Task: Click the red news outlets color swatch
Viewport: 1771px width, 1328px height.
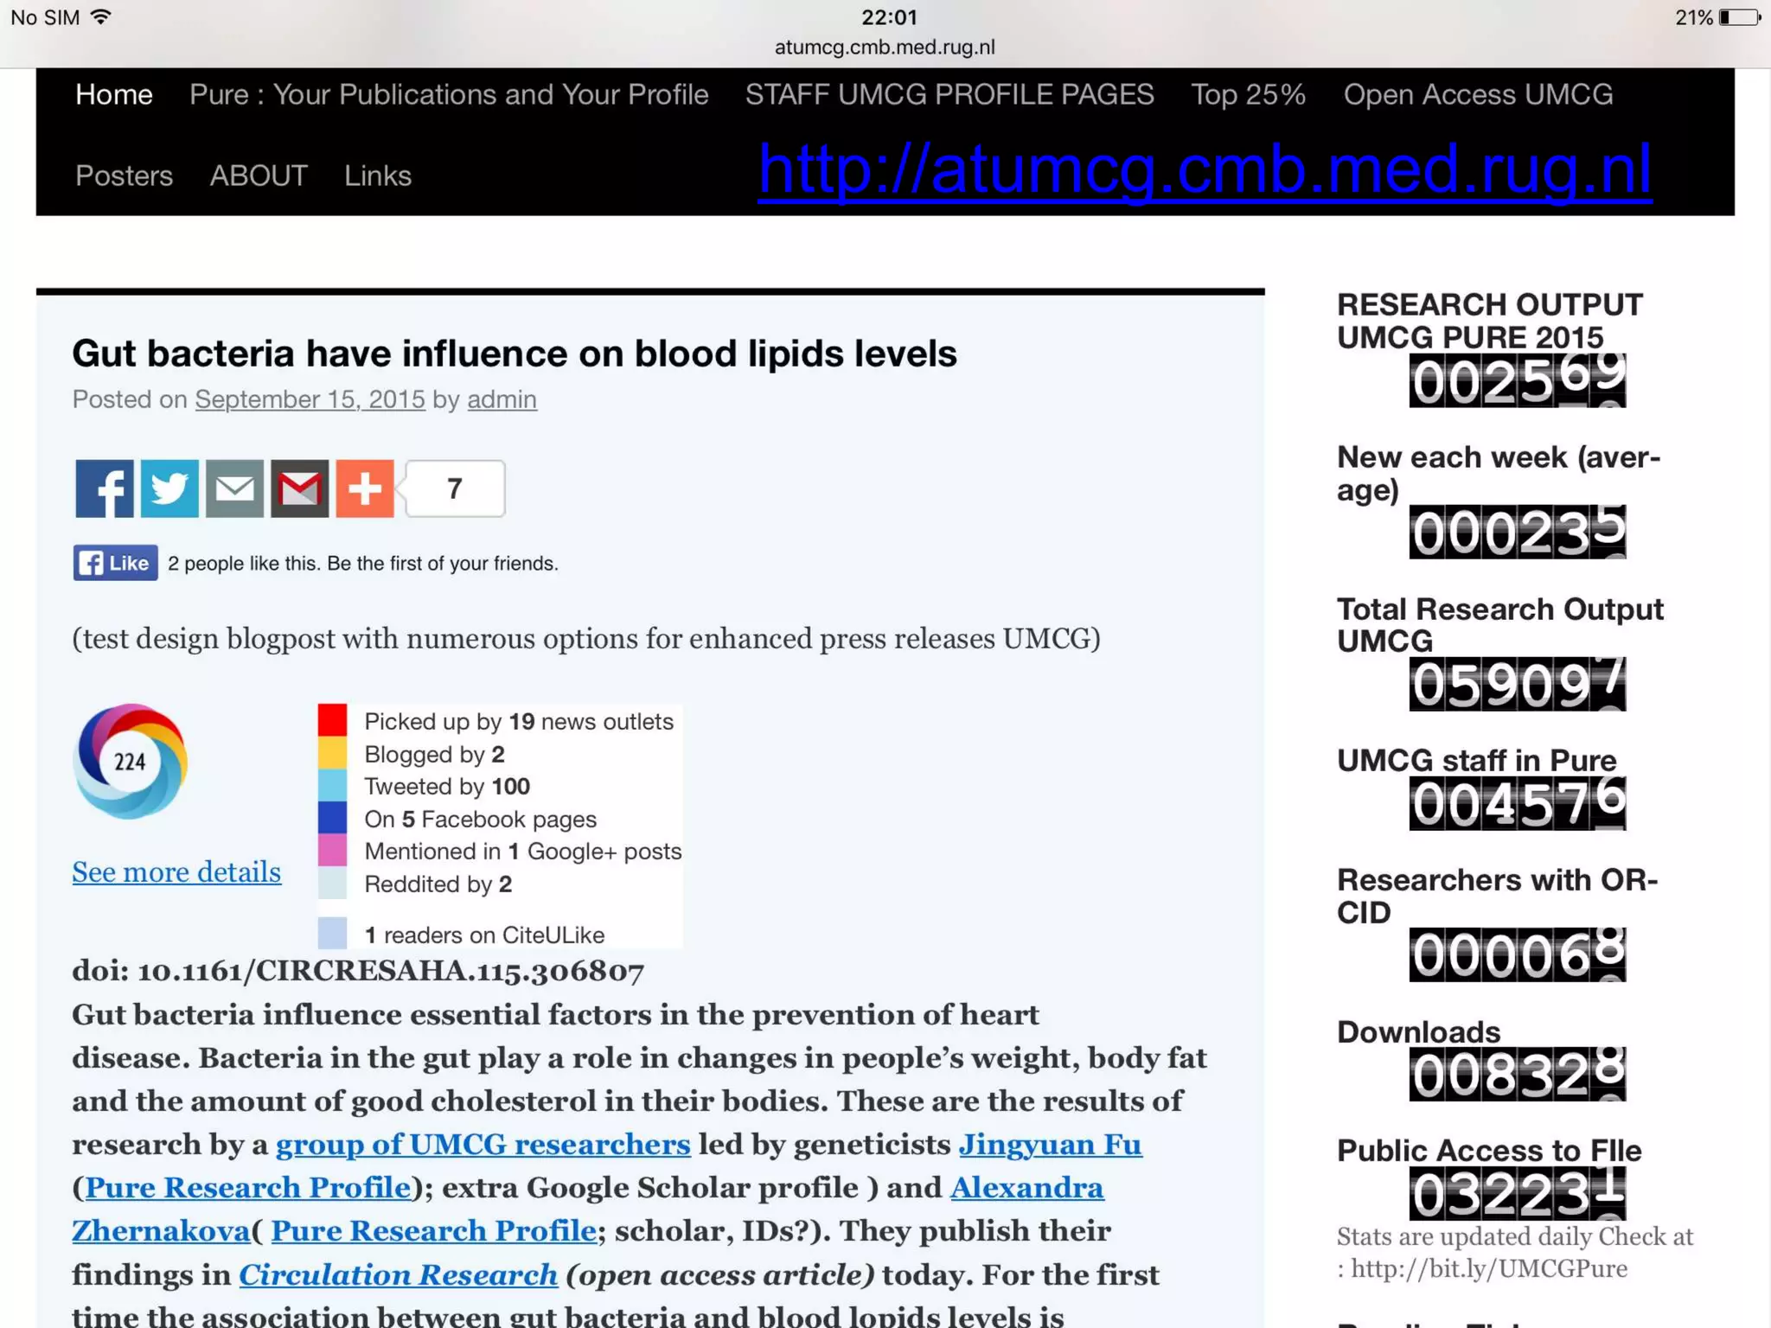Action: 332,720
